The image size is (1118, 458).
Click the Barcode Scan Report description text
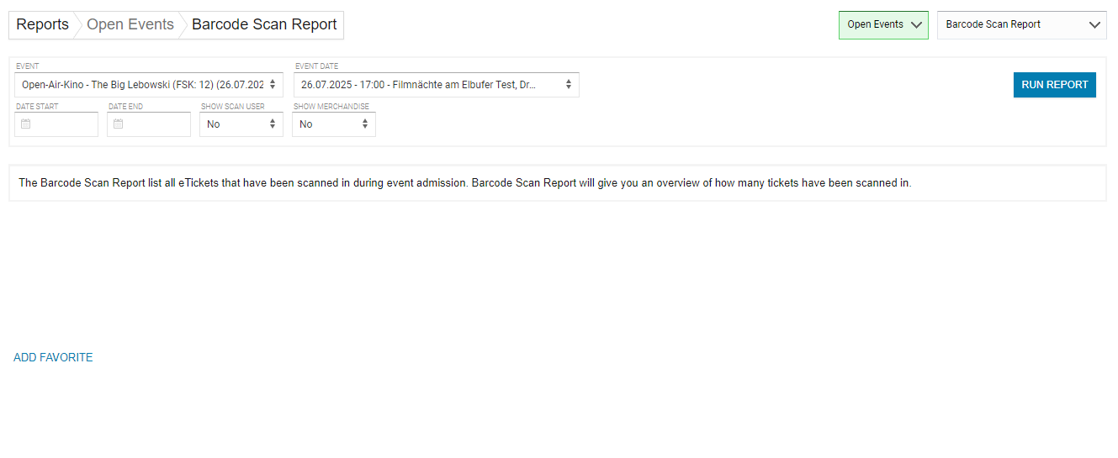464,182
